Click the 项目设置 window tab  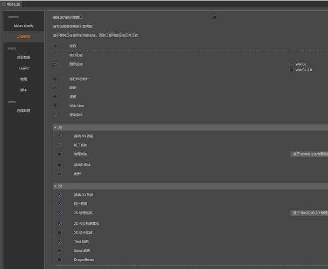tap(11, 4)
